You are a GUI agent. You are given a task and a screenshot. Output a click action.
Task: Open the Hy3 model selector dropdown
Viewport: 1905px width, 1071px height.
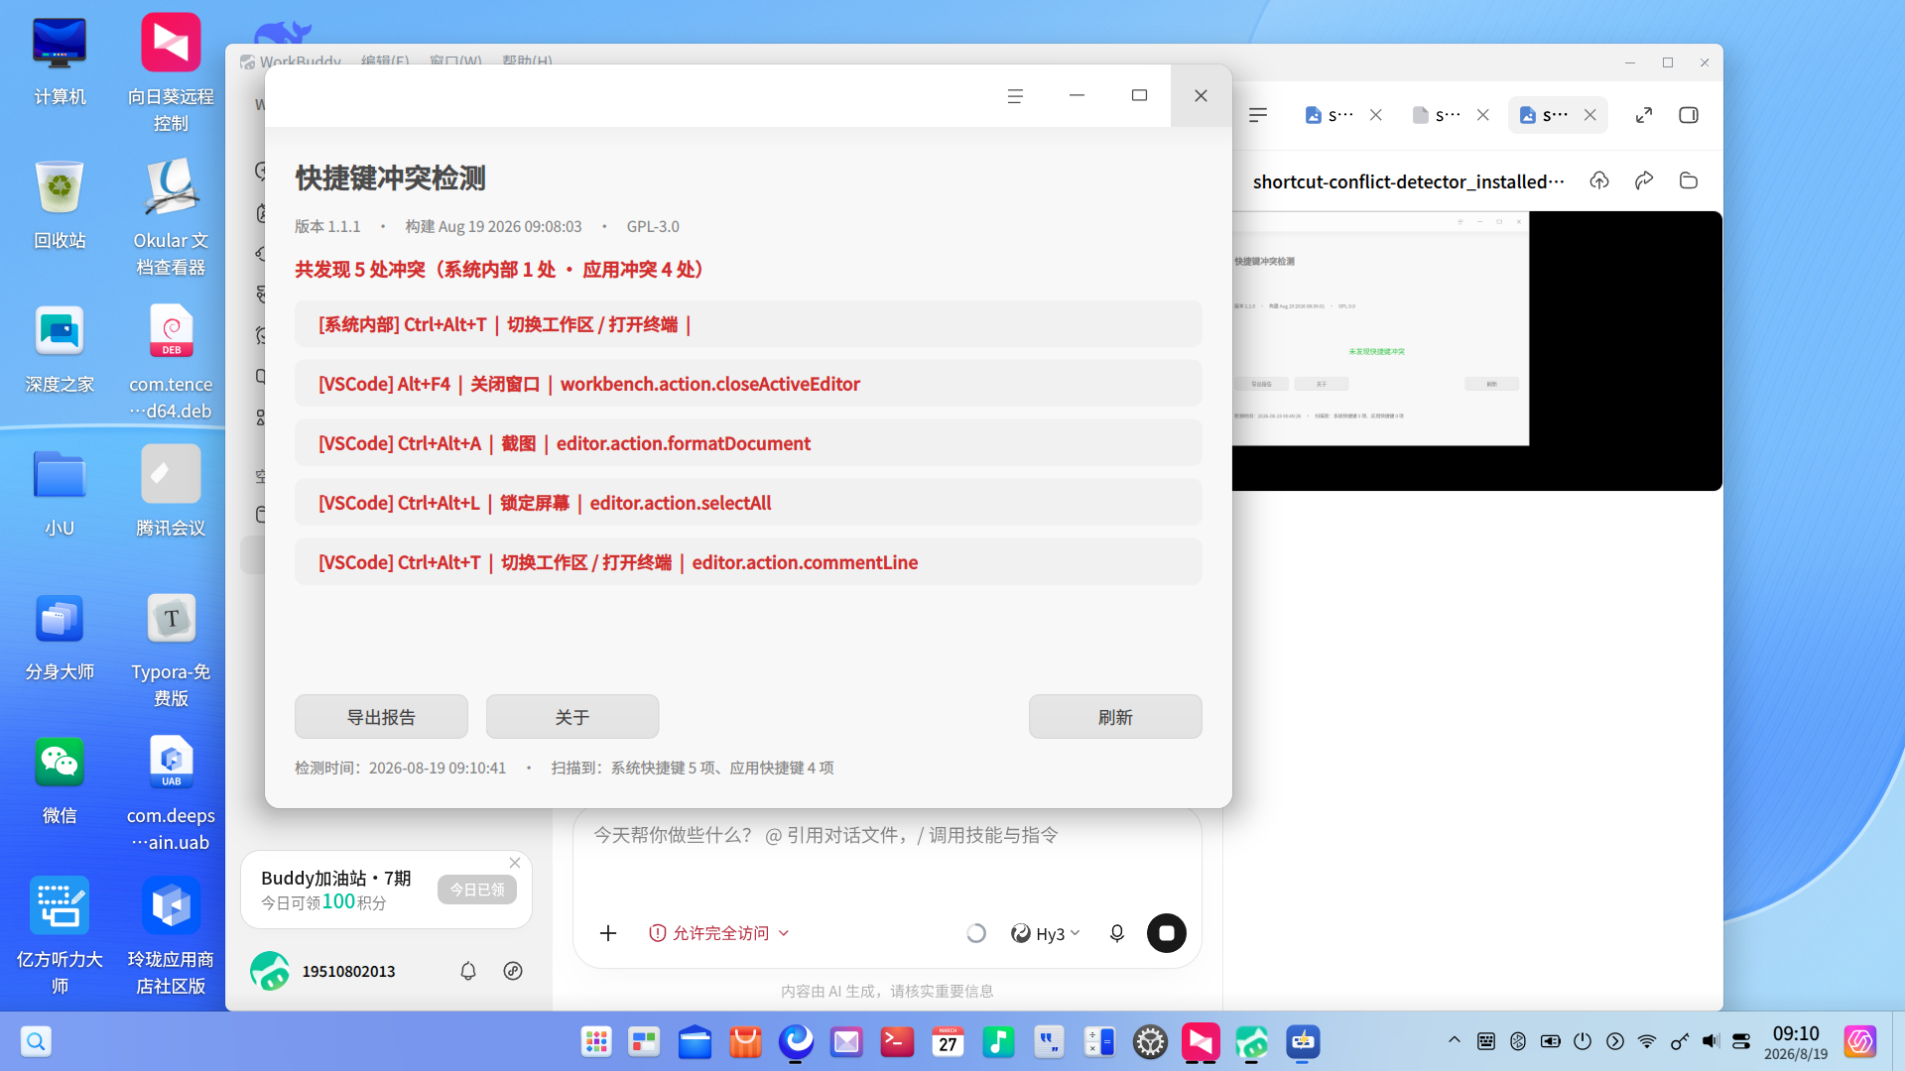pos(1046,933)
